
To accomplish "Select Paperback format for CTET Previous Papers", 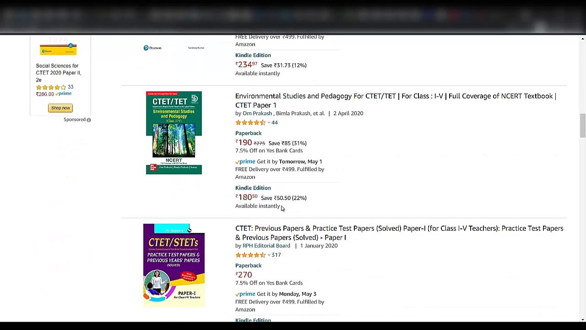I will pyautogui.click(x=249, y=265).
